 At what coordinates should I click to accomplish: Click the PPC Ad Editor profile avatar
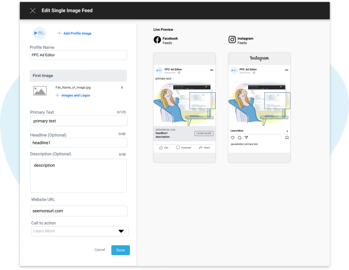39,33
